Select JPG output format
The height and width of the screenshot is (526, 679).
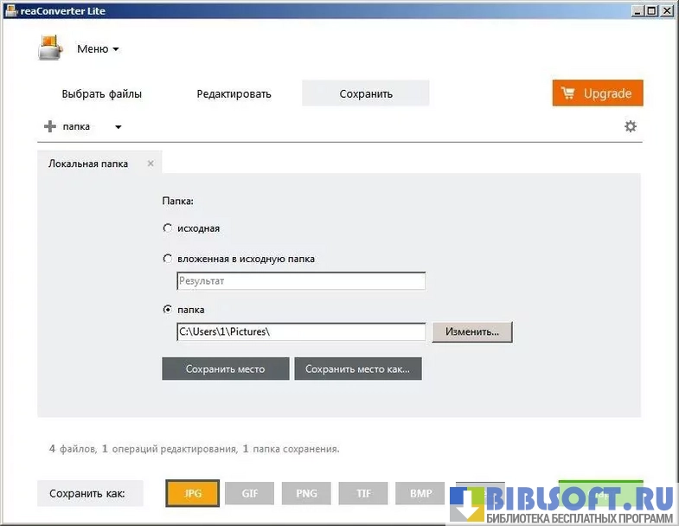pos(193,493)
